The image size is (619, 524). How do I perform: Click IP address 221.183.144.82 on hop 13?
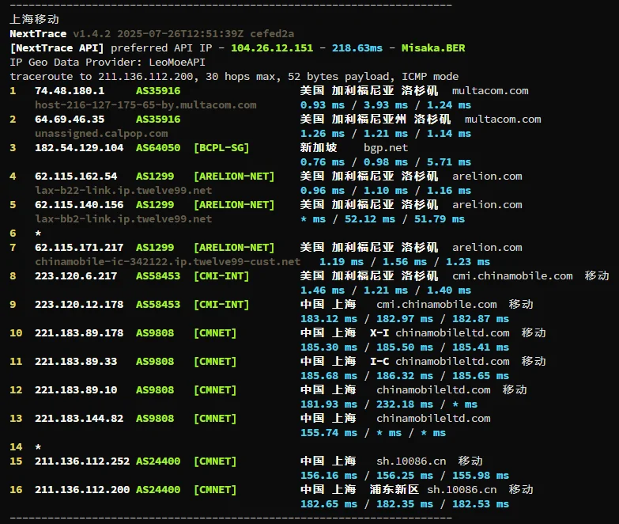point(79,419)
